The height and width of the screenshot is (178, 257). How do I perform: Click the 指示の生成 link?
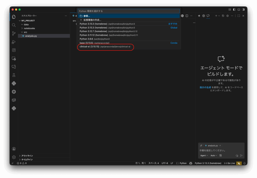205,87
